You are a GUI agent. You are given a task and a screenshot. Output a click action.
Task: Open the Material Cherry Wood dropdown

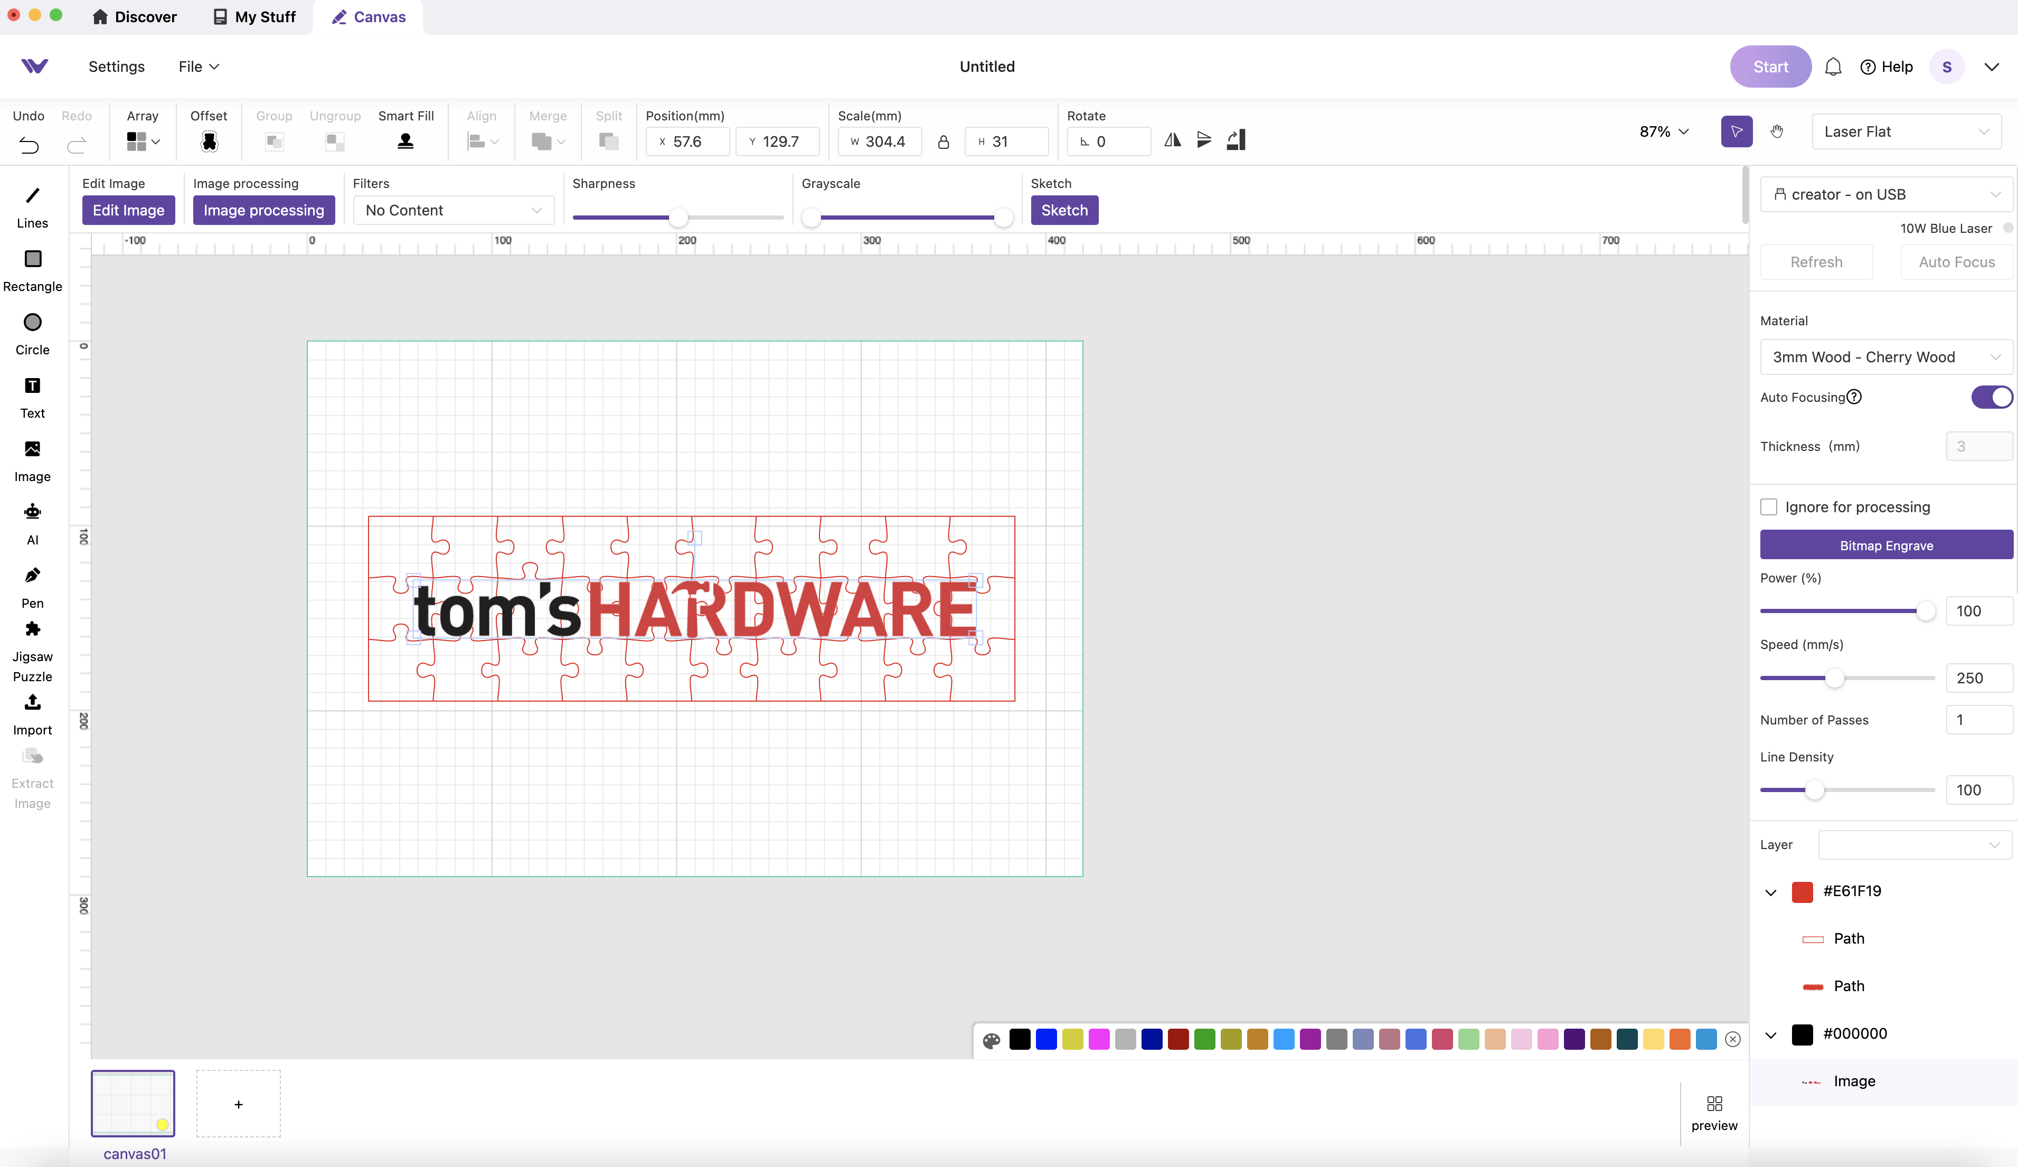click(1887, 357)
